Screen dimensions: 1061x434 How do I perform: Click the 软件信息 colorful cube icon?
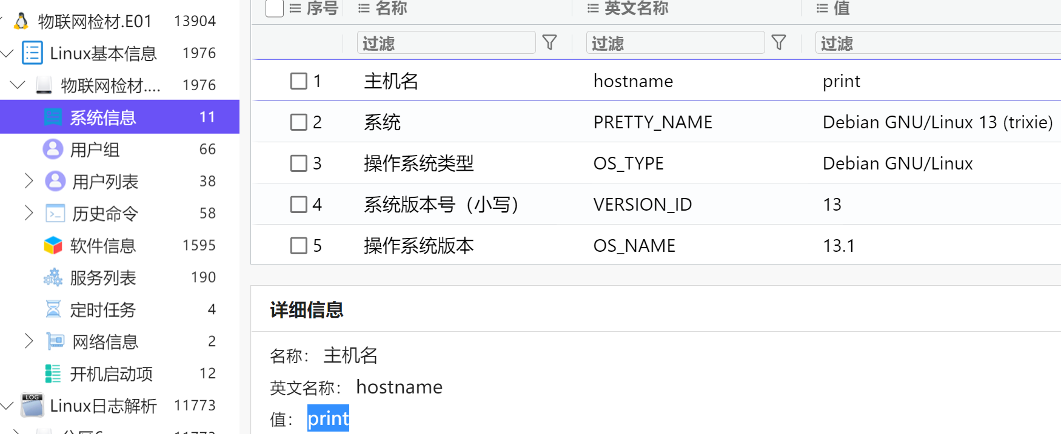pos(53,245)
